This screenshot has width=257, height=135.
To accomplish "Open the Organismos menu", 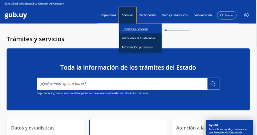I will coord(108,15).
